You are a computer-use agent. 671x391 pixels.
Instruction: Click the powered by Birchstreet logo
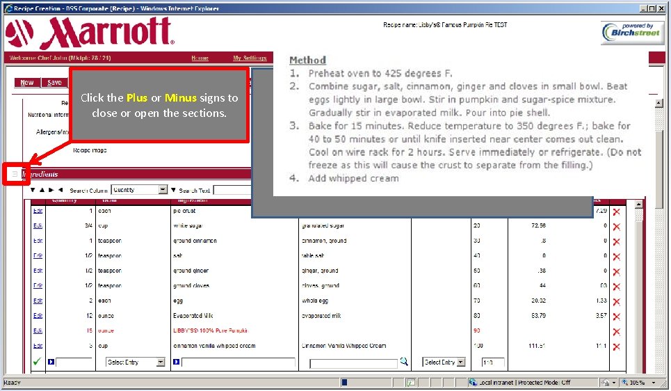(633, 33)
